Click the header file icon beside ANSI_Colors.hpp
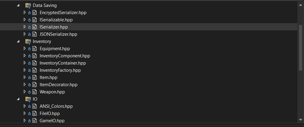 [35, 106]
